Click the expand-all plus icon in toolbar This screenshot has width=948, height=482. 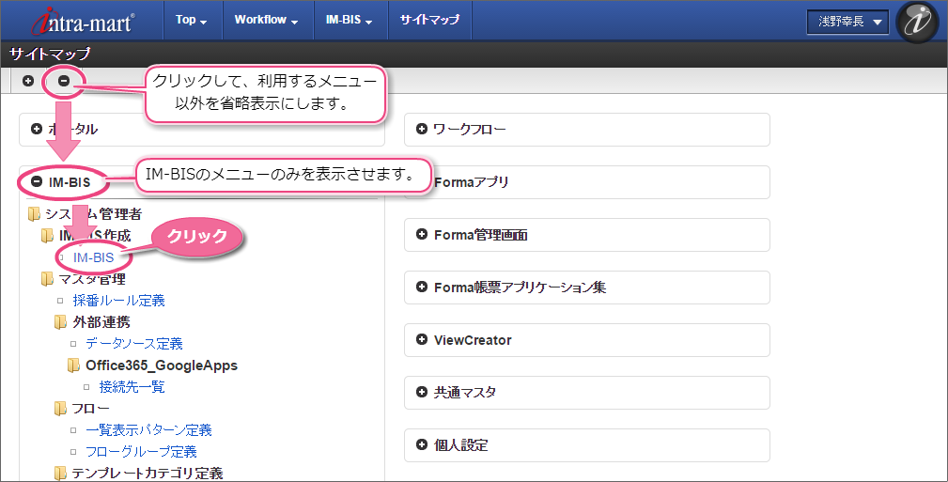[x=28, y=81]
